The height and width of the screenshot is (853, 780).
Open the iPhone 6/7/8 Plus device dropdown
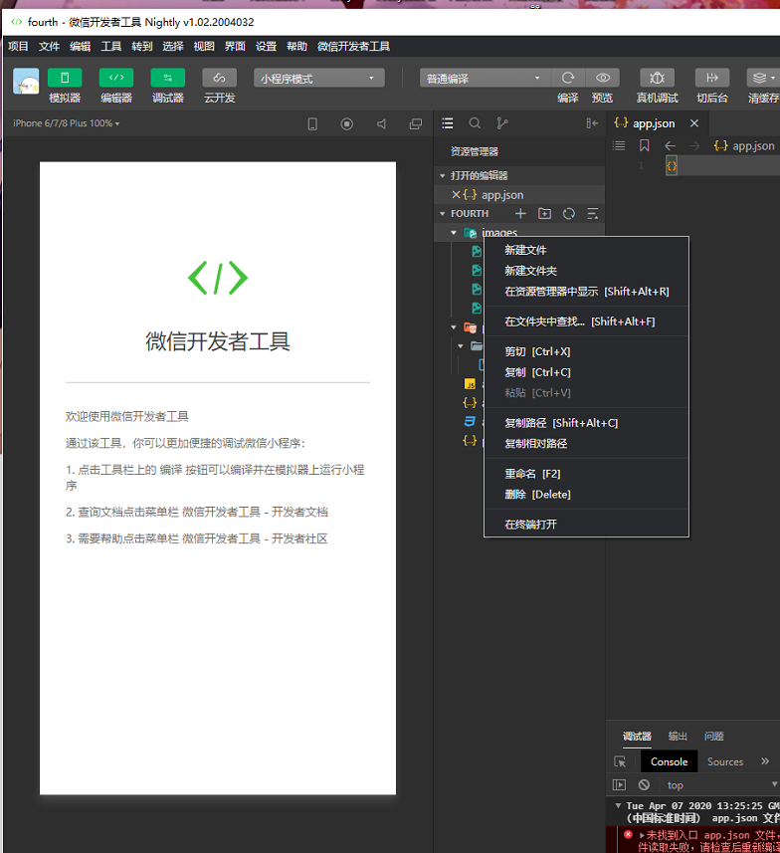tap(66, 123)
